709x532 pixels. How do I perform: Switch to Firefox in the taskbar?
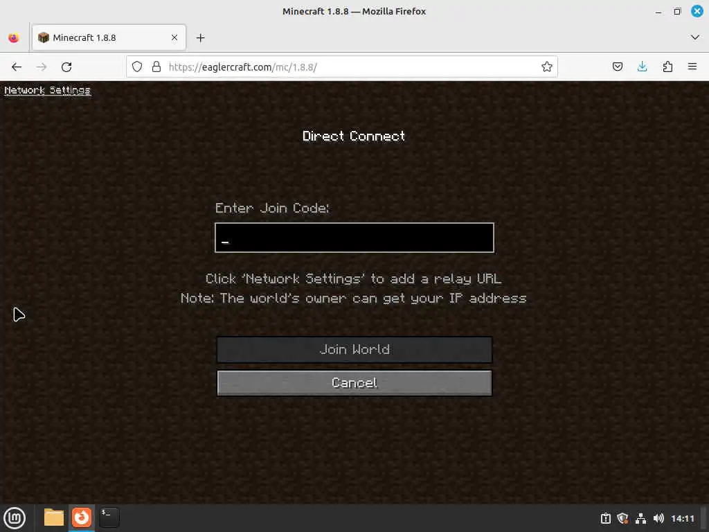[x=82, y=517]
